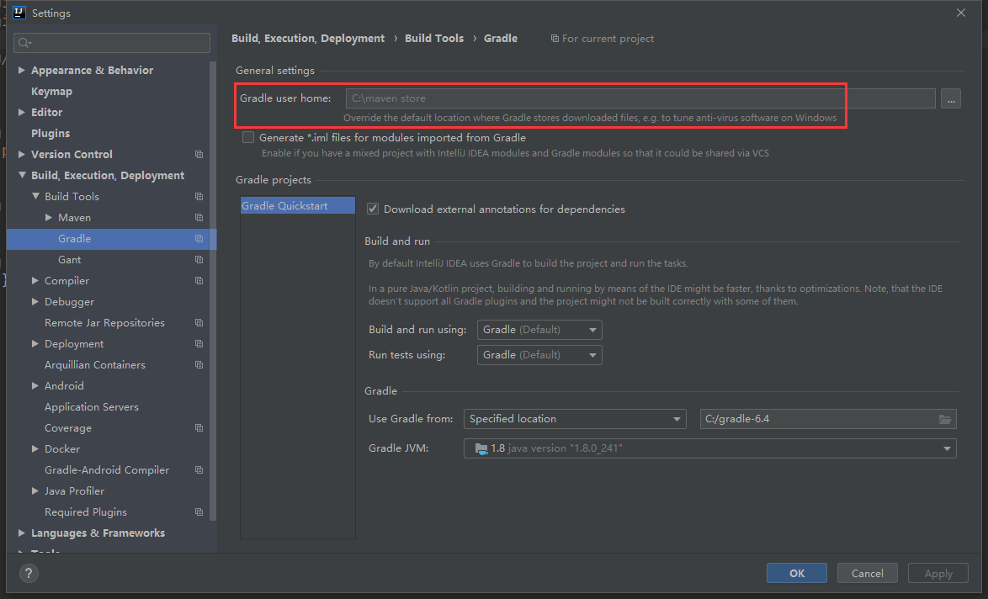Click the project-level icon beside Deployment

[x=199, y=343]
